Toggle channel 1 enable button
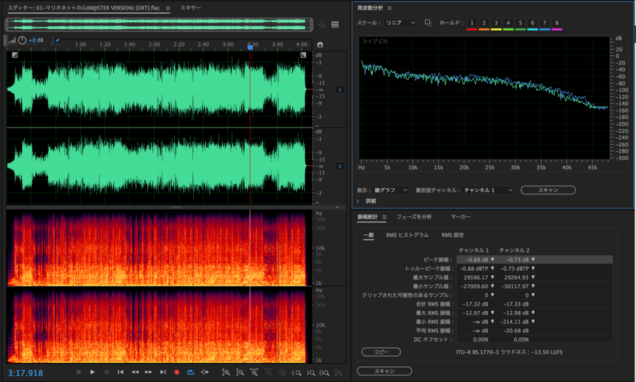The image size is (636, 382). coord(340,89)
